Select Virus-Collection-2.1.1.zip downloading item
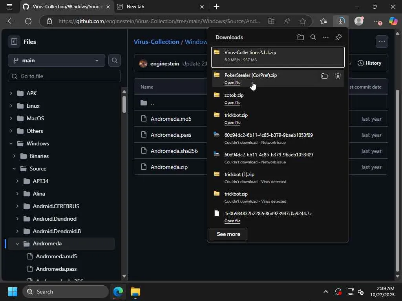The width and height of the screenshot is (402, 301). 278,57
